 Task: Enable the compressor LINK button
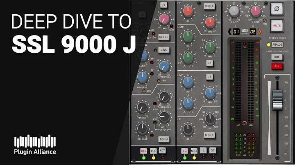163,50
